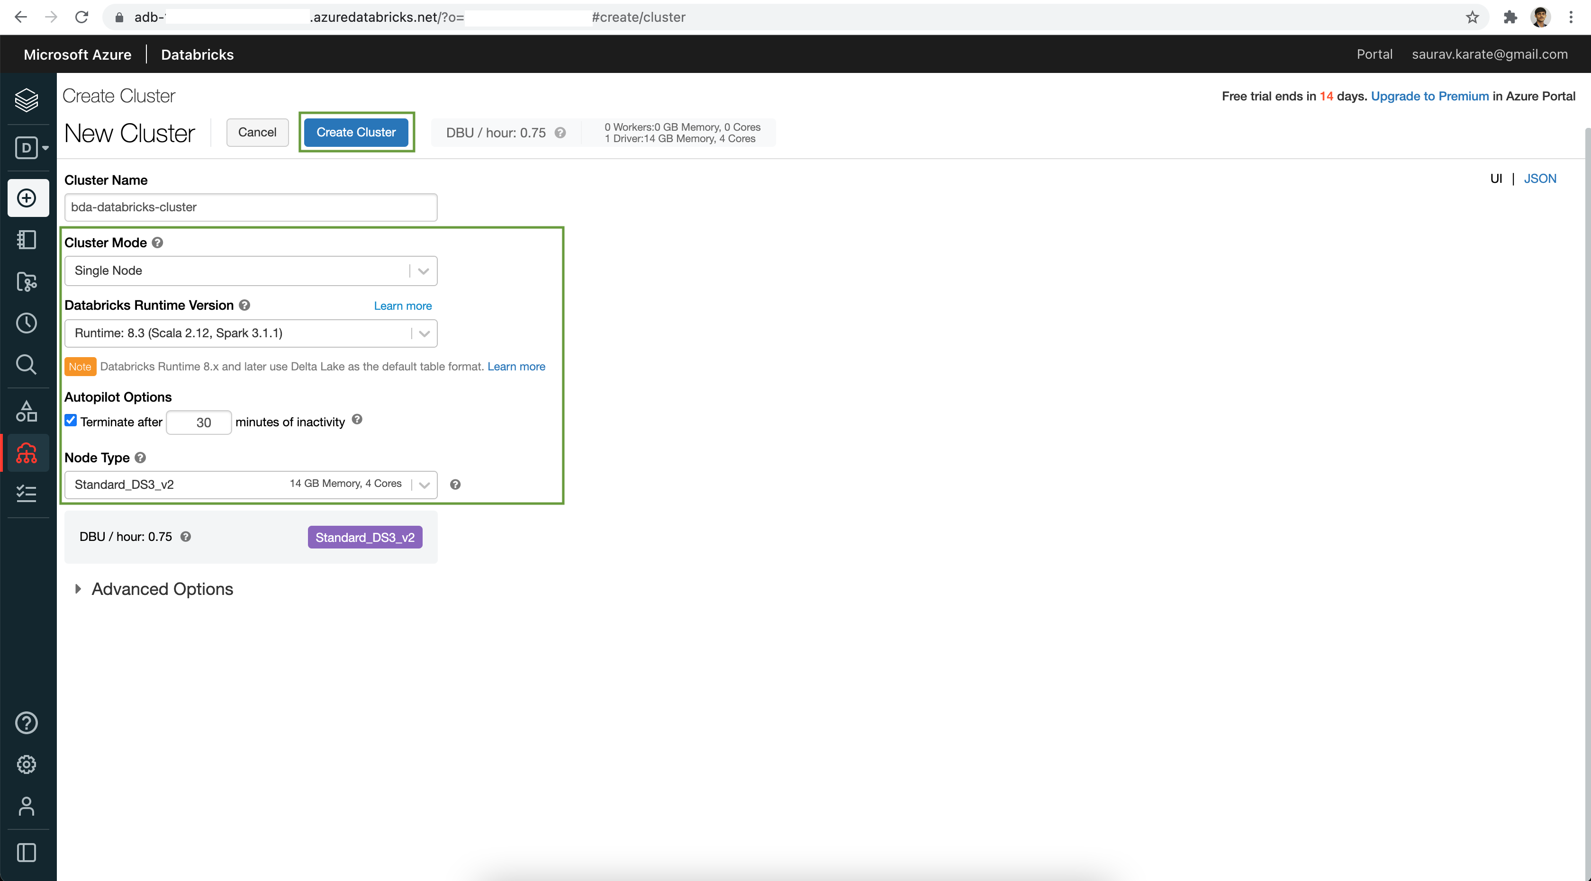Click the Cluster Name input field

[x=251, y=207]
